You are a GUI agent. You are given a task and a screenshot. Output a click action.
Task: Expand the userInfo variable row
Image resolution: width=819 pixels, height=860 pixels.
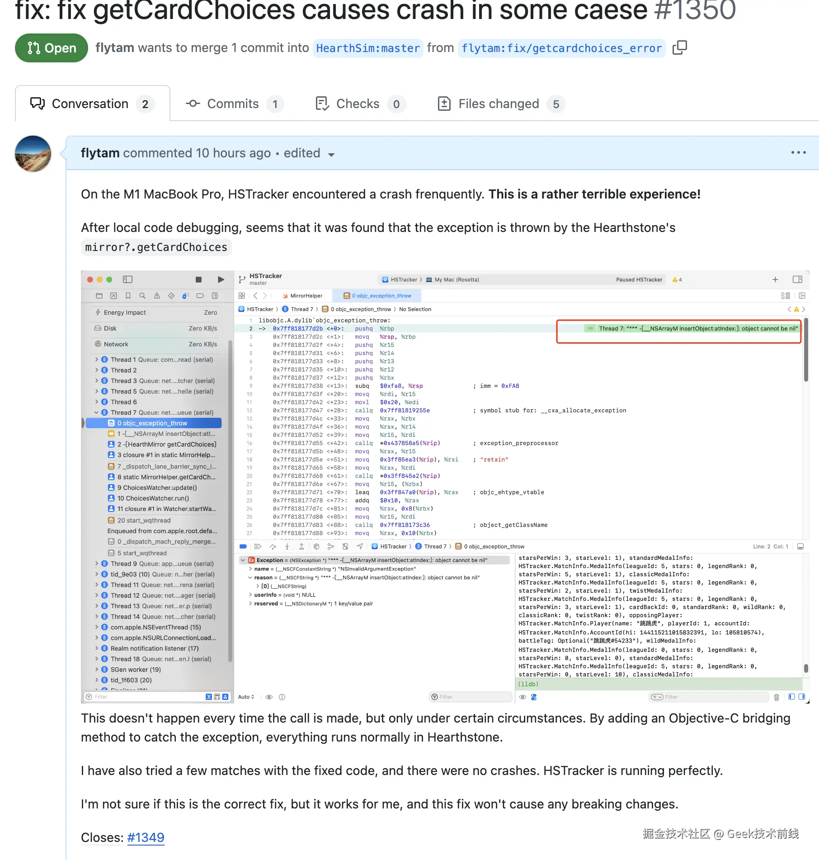click(x=250, y=595)
